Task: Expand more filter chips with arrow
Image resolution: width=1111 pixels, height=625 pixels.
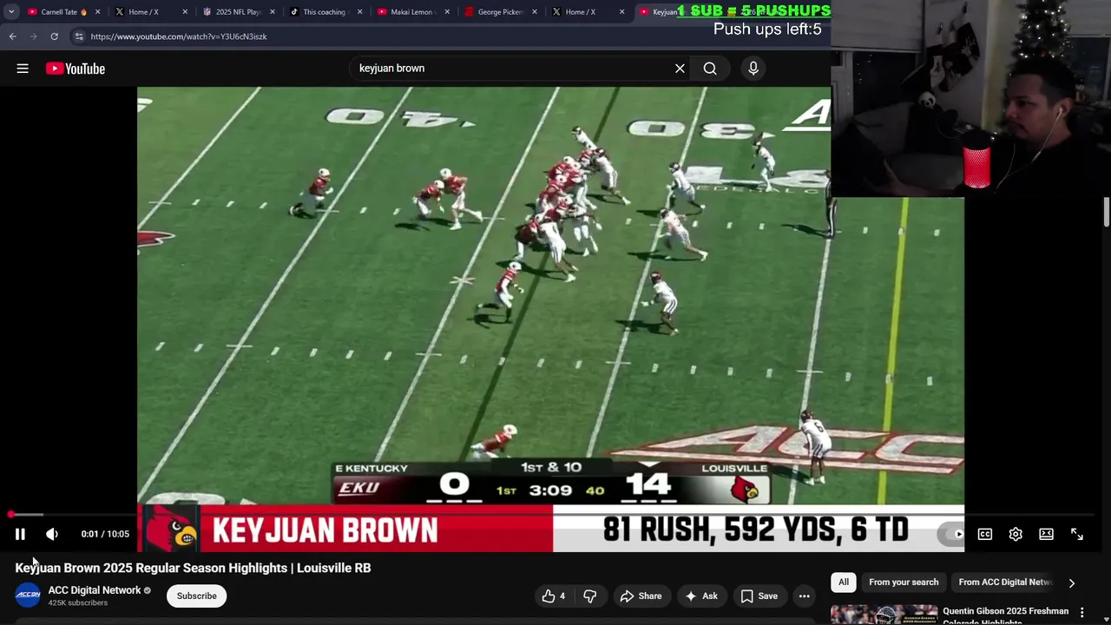Action: coord(1072,583)
